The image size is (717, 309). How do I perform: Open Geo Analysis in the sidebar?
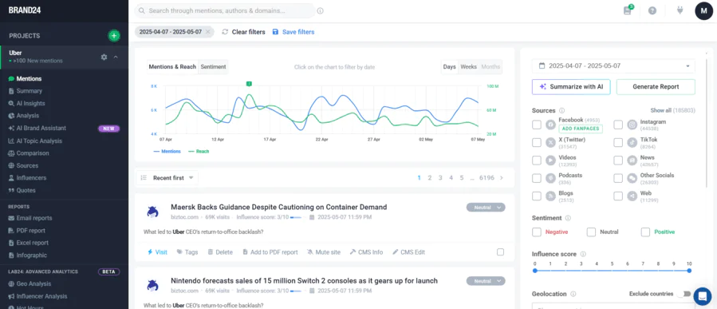[x=33, y=283]
